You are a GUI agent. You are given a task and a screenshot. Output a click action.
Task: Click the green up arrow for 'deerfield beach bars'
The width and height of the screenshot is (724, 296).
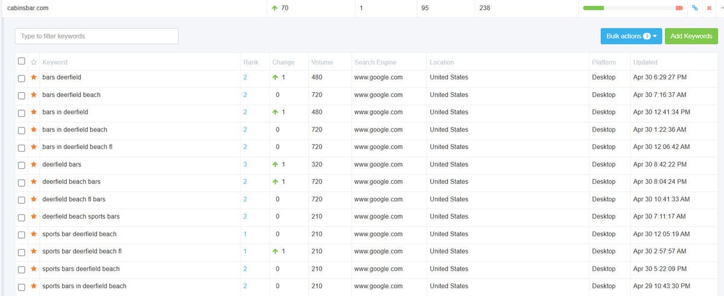tap(275, 181)
